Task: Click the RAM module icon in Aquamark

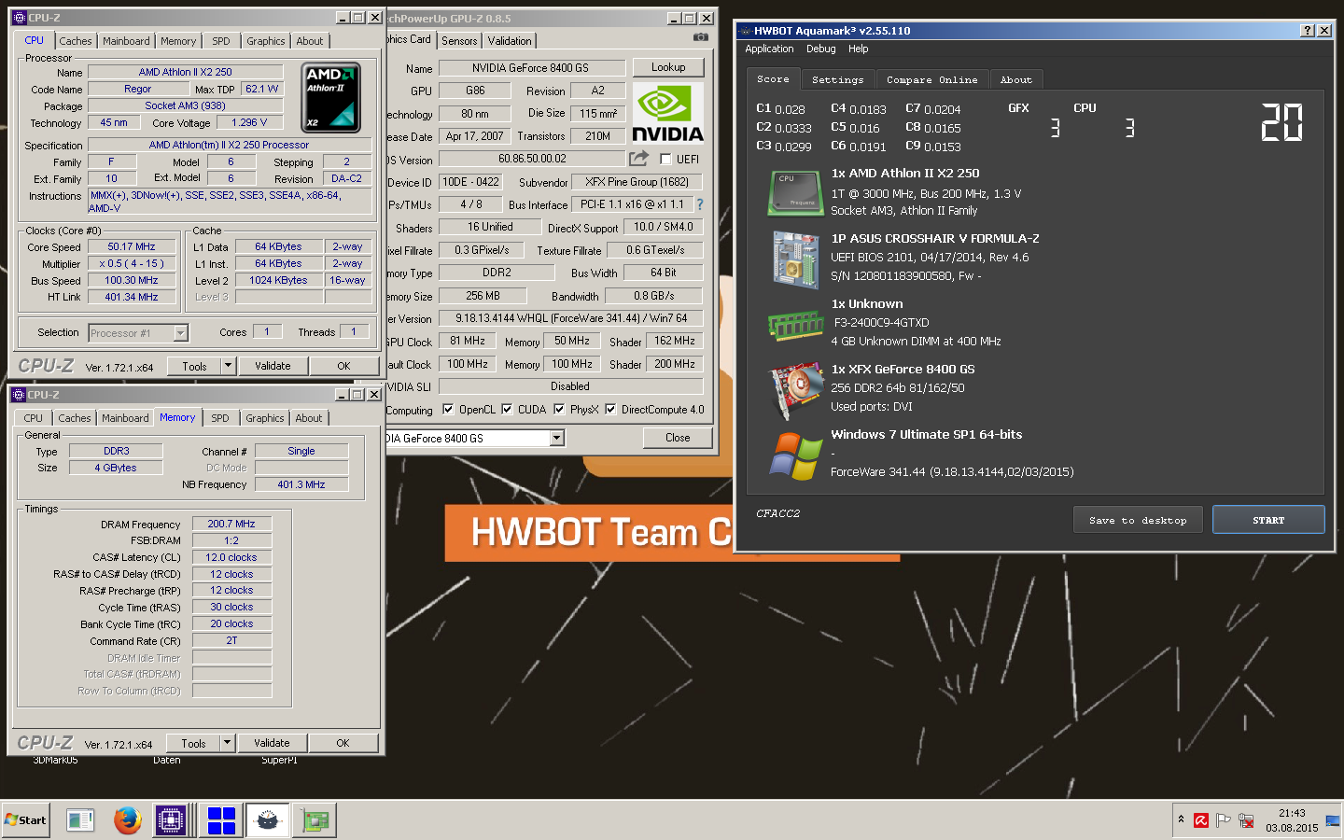Action: (795, 325)
